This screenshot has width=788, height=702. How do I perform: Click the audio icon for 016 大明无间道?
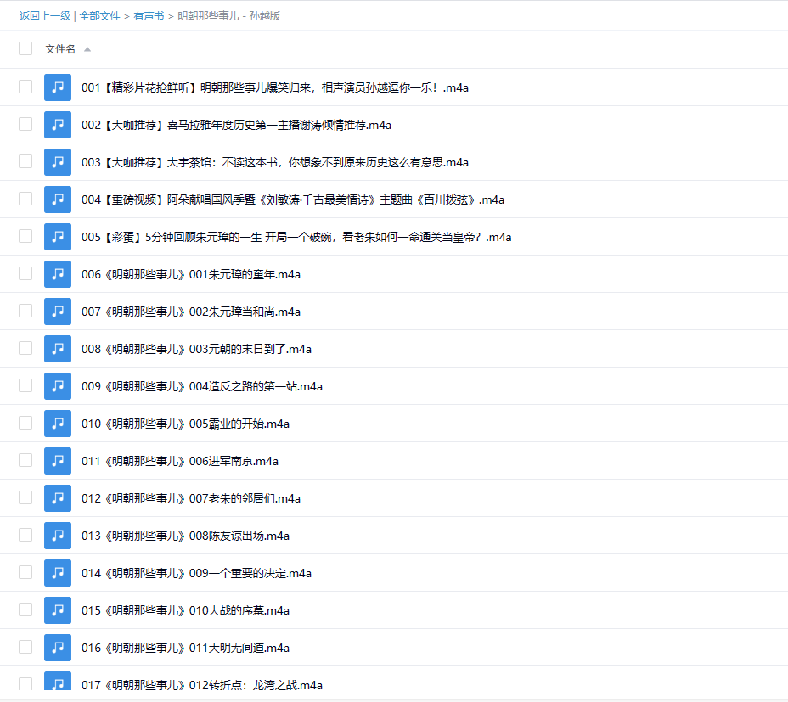[57, 647]
